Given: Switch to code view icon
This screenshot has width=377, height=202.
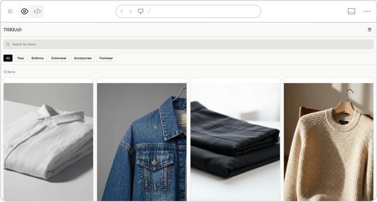Looking at the screenshot, I should (37, 11).
